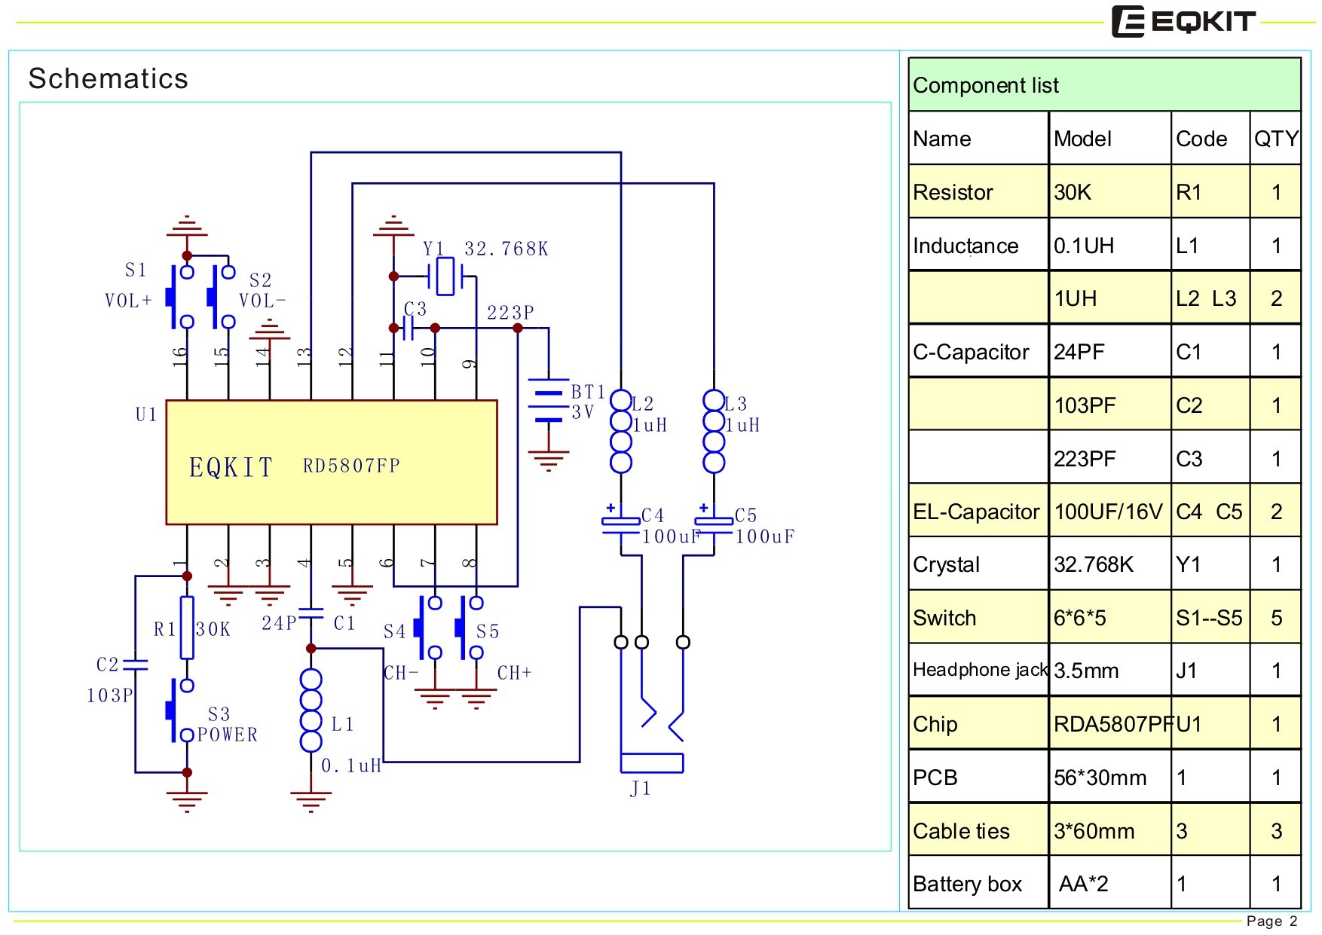Click the yellow RD5807FP chip block
The image size is (1322, 935).
331,462
